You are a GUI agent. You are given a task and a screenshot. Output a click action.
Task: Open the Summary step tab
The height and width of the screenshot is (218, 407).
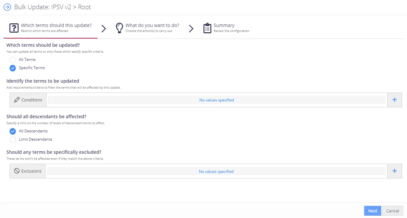(226, 28)
